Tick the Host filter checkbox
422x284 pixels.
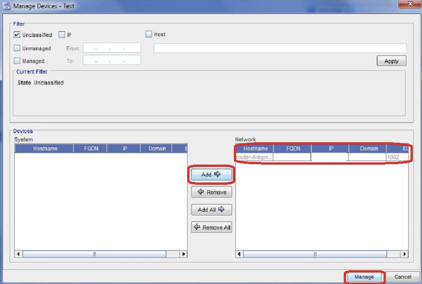point(149,34)
